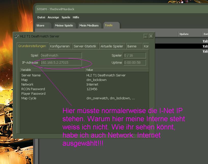This screenshot has height=164, width=208.
Task: Open the Aktuelle Spieler tab
Action: (x=112, y=46)
